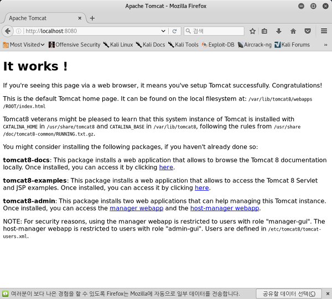Reload the current page
The width and height of the screenshot is (332, 299).
click(x=174, y=32)
